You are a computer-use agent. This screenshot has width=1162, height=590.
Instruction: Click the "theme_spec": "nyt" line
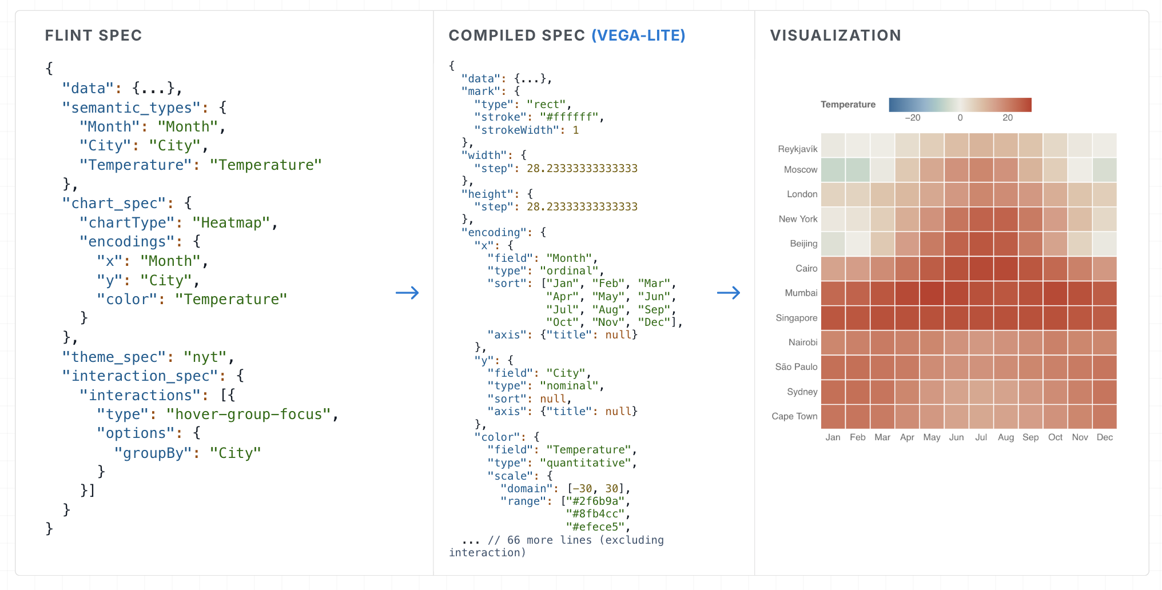pyautogui.click(x=149, y=357)
